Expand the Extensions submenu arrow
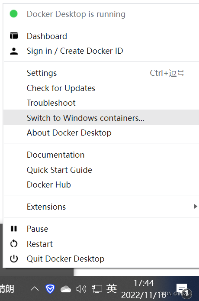This screenshot has width=199, height=301. coord(196,206)
